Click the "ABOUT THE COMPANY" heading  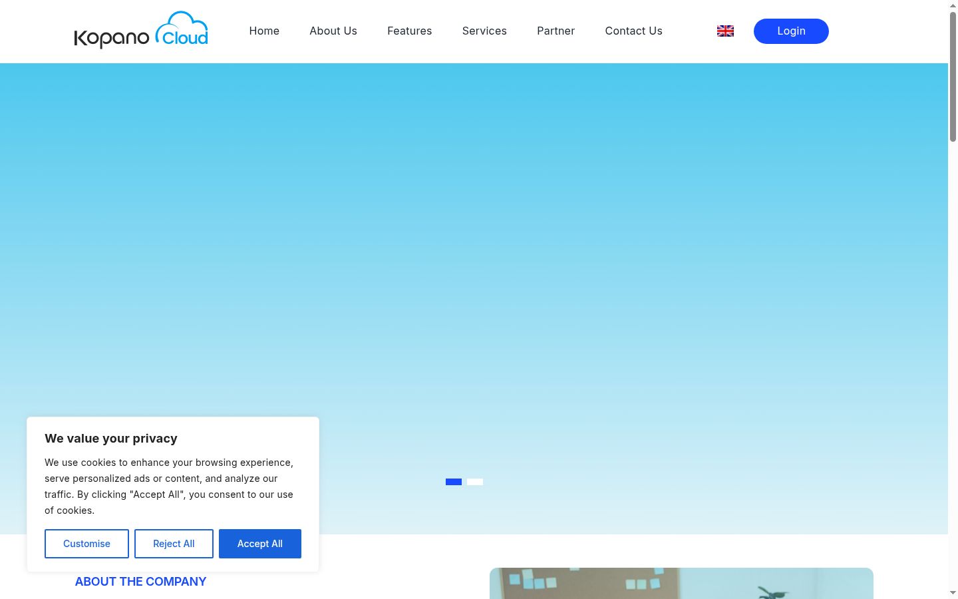(140, 582)
